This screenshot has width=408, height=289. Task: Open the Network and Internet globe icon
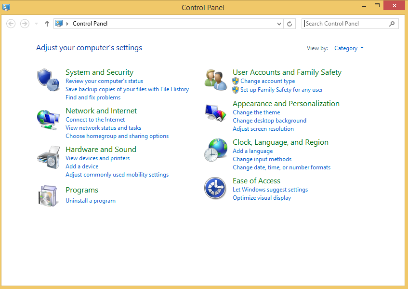coord(48,119)
